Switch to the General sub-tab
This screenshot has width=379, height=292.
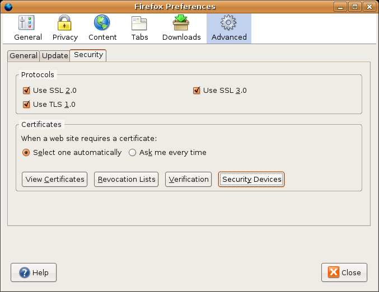pyautogui.click(x=24, y=55)
